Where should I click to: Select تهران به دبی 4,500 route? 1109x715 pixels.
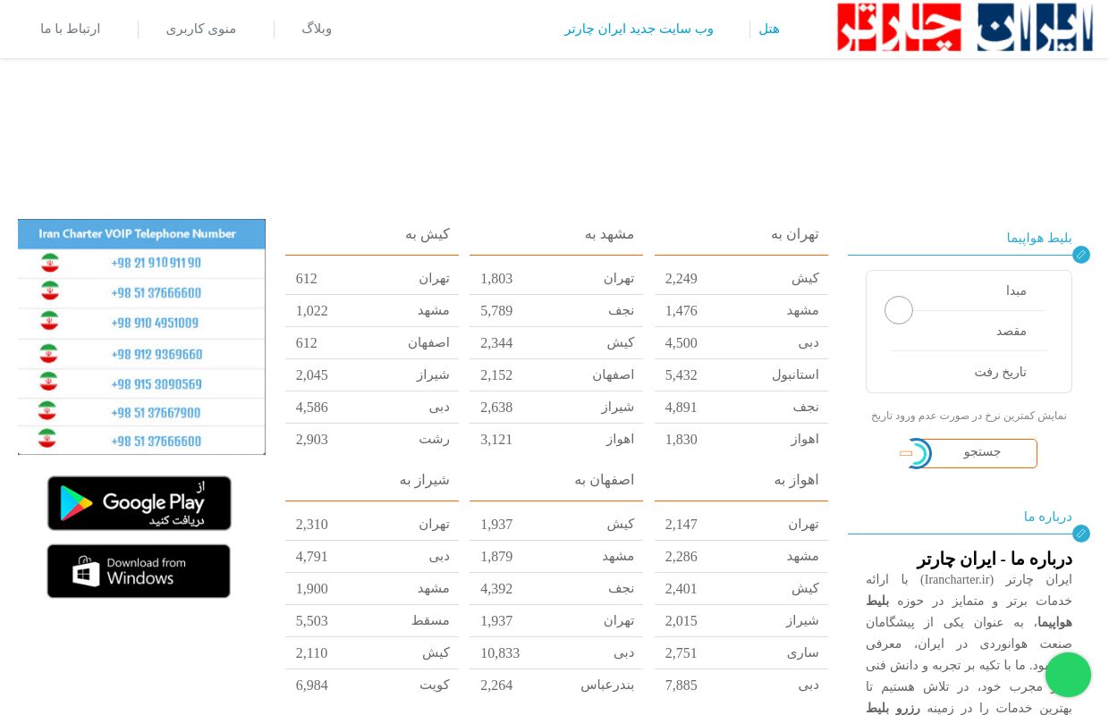click(741, 343)
